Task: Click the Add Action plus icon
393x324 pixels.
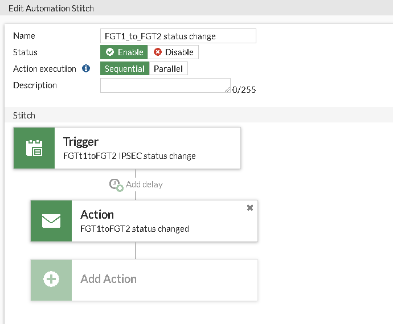Action: [51, 280]
